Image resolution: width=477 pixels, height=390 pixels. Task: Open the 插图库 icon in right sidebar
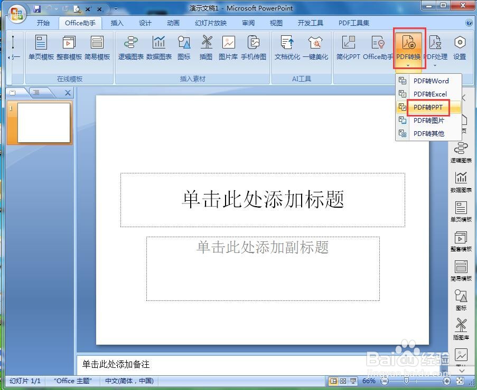click(x=461, y=329)
